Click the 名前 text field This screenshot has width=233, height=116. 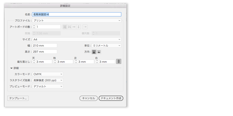(77, 14)
